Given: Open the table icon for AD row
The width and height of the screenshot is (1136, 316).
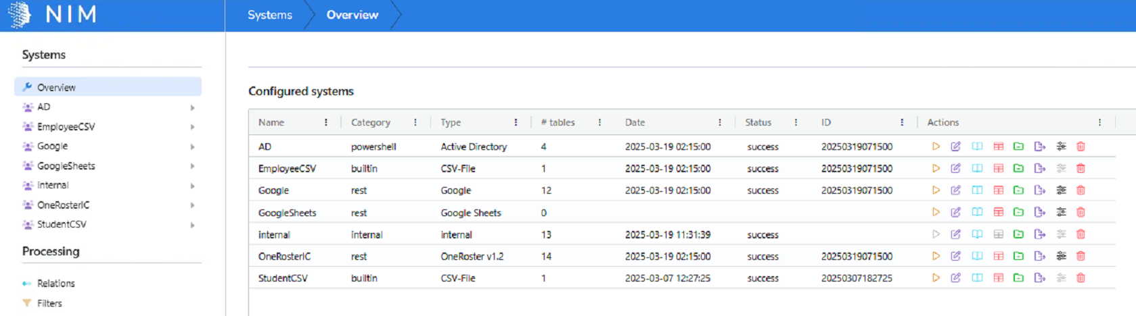Looking at the screenshot, I should pyautogui.click(x=998, y=147).
